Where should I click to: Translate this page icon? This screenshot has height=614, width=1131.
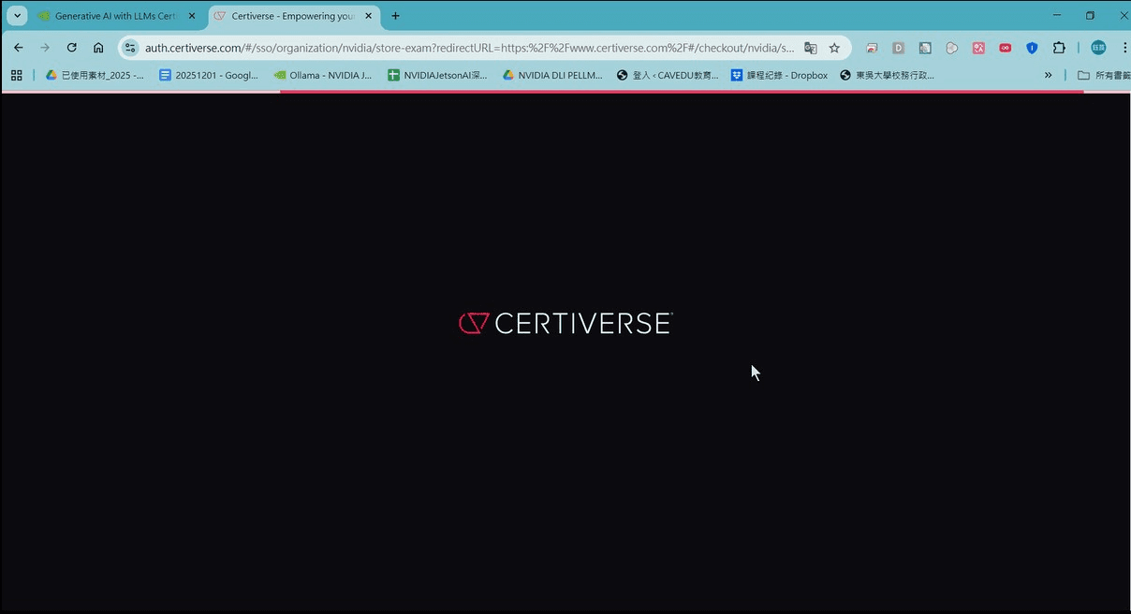(811, 48)
